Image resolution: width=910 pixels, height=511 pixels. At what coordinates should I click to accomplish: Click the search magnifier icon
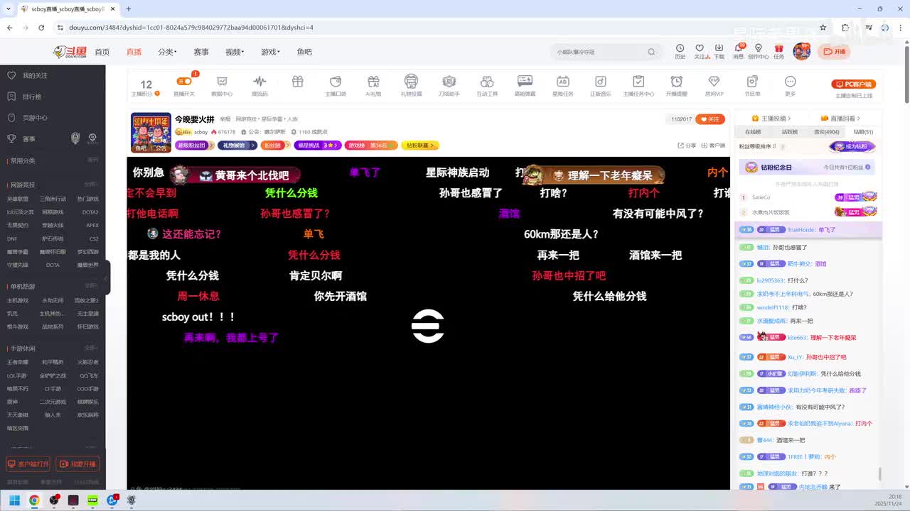click(651, 52)
